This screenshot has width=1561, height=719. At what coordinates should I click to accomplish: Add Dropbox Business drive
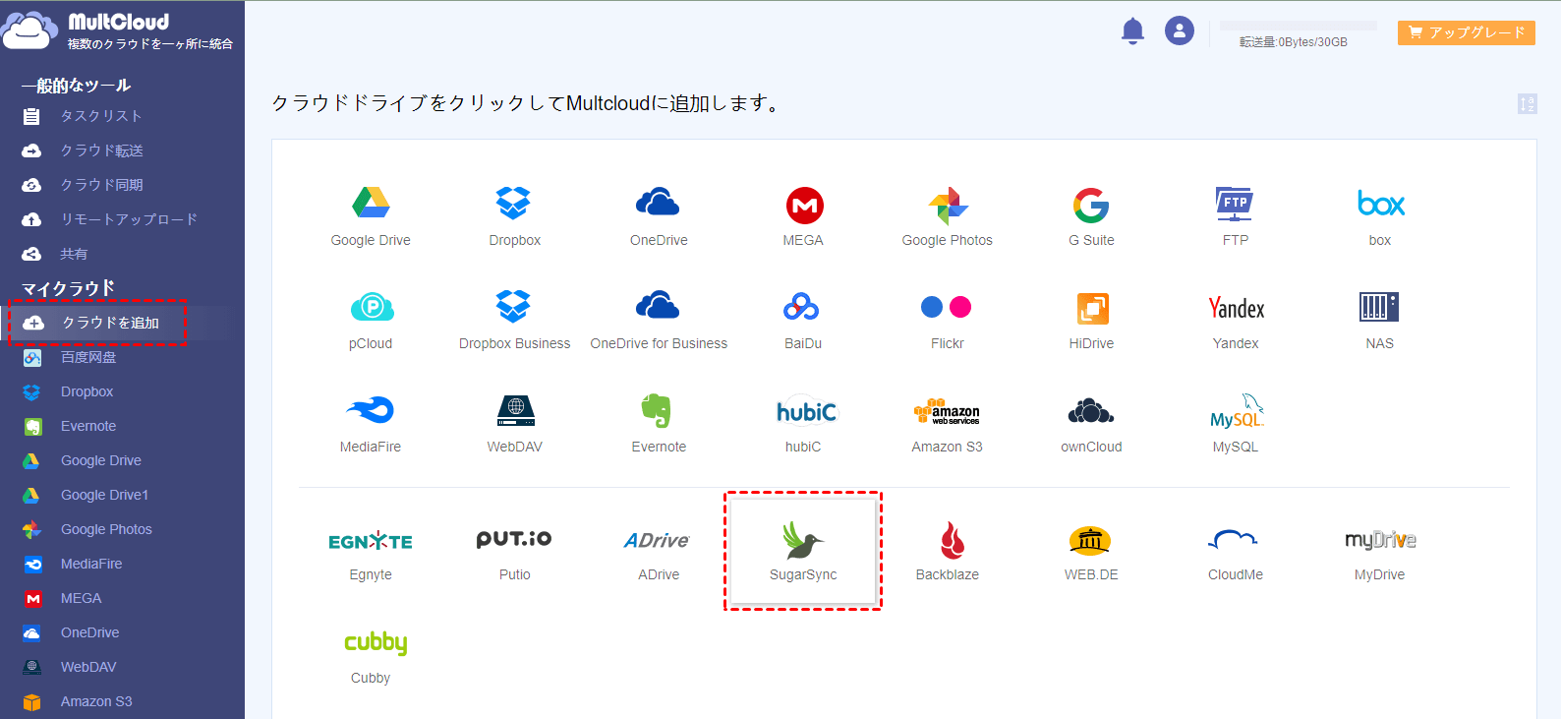pos(514,319)
